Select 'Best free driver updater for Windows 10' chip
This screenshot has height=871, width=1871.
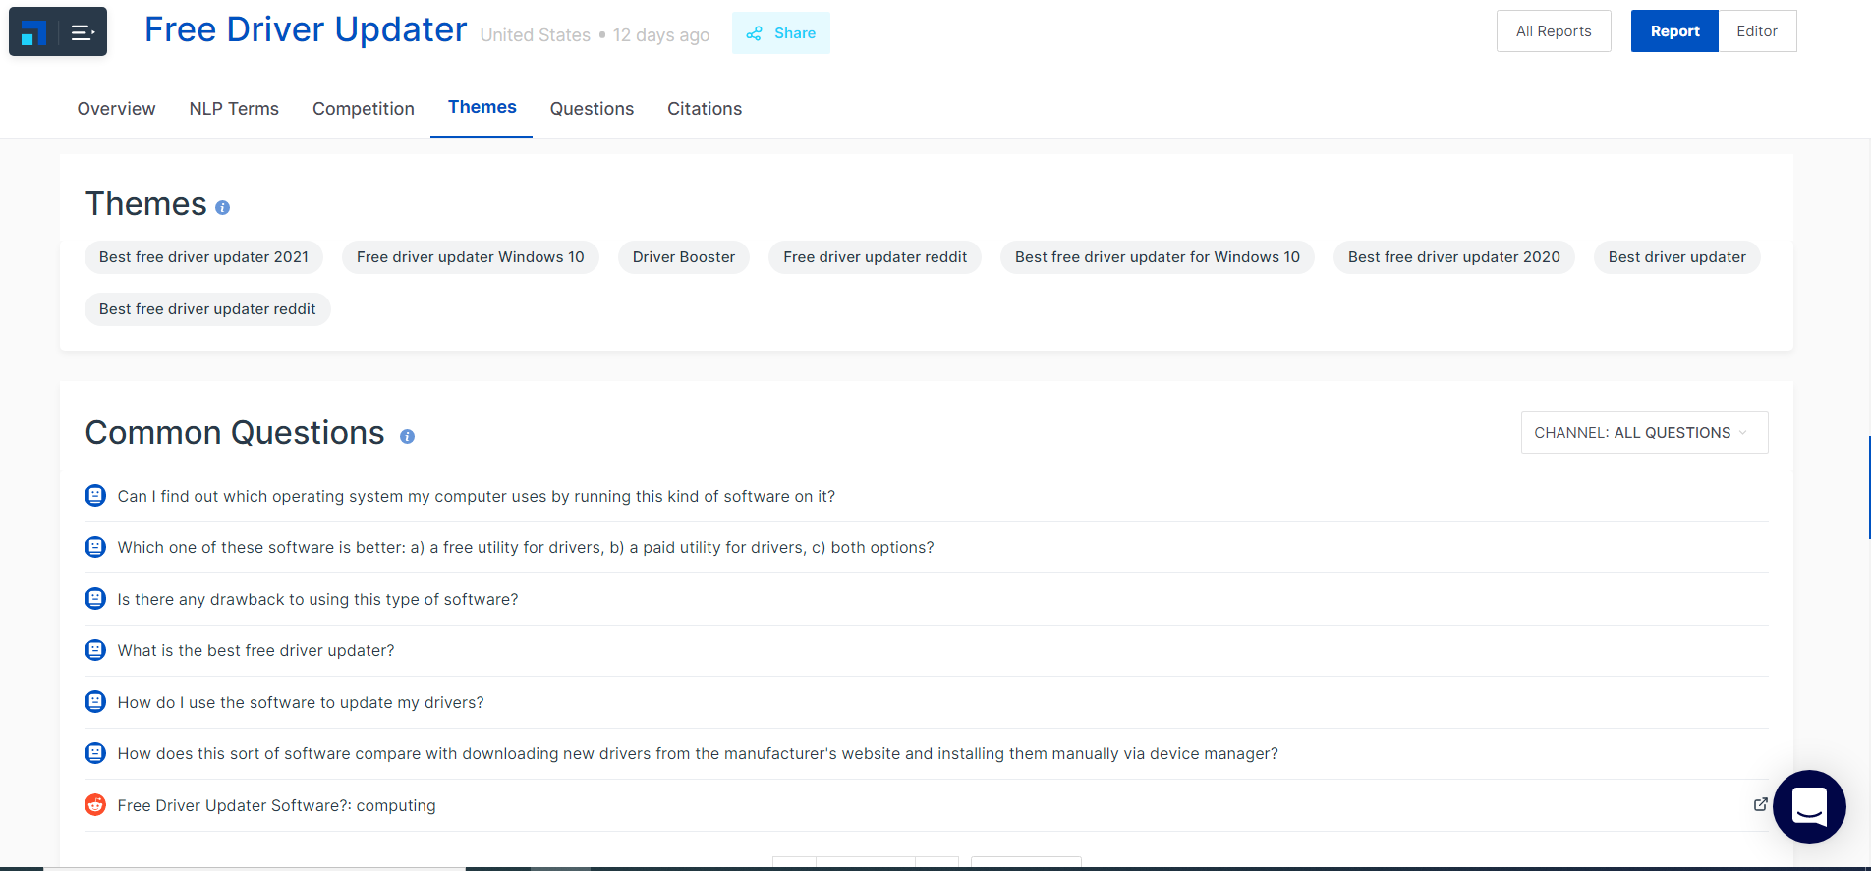click(x=1158, y=257)
